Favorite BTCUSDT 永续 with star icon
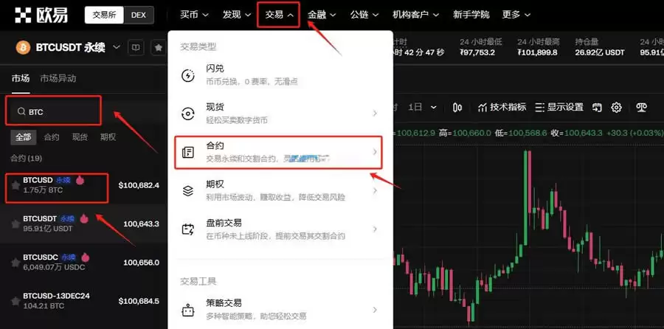This screenshot has width=664, height=329. (15, 224)
